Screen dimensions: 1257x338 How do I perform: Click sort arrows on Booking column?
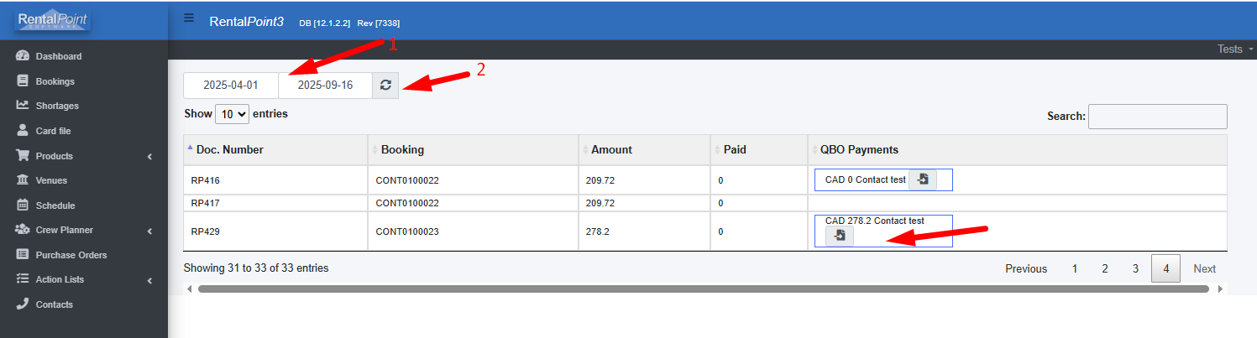tap(374, 150)
